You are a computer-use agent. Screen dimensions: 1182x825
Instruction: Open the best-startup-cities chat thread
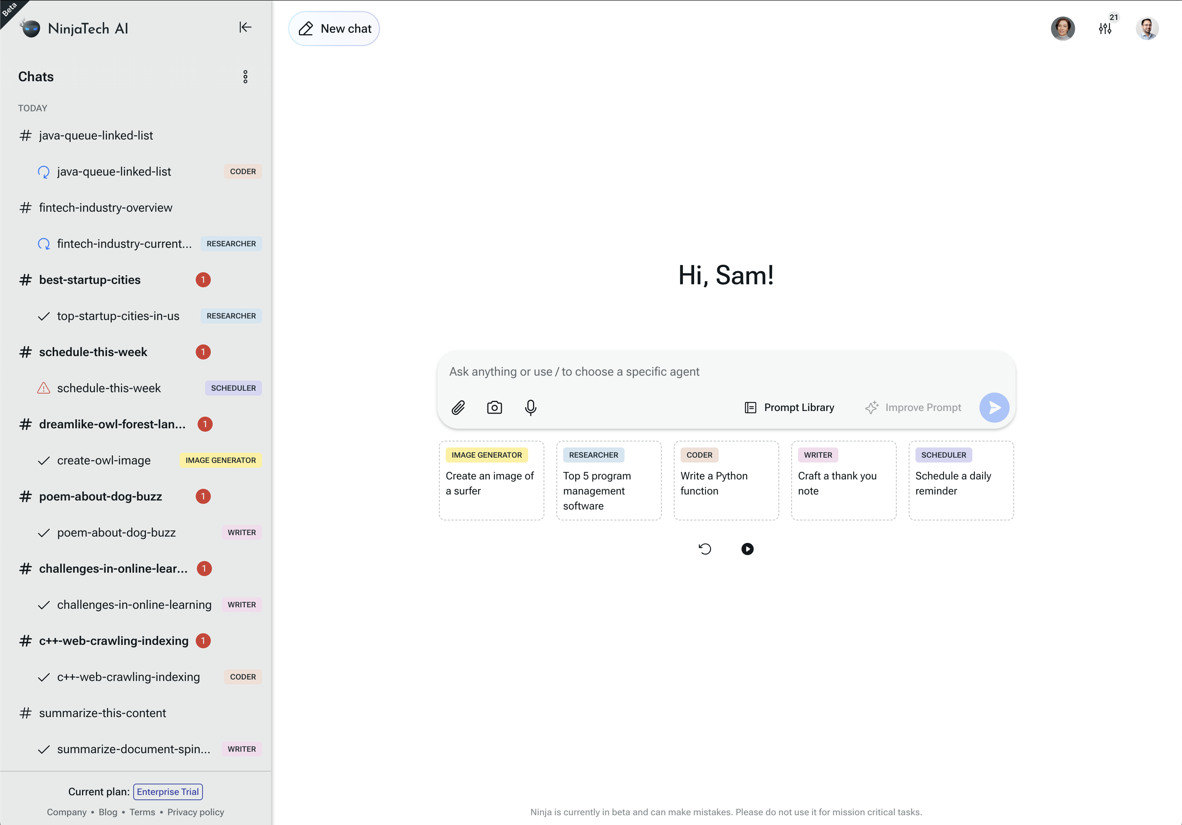click(90, 280)
